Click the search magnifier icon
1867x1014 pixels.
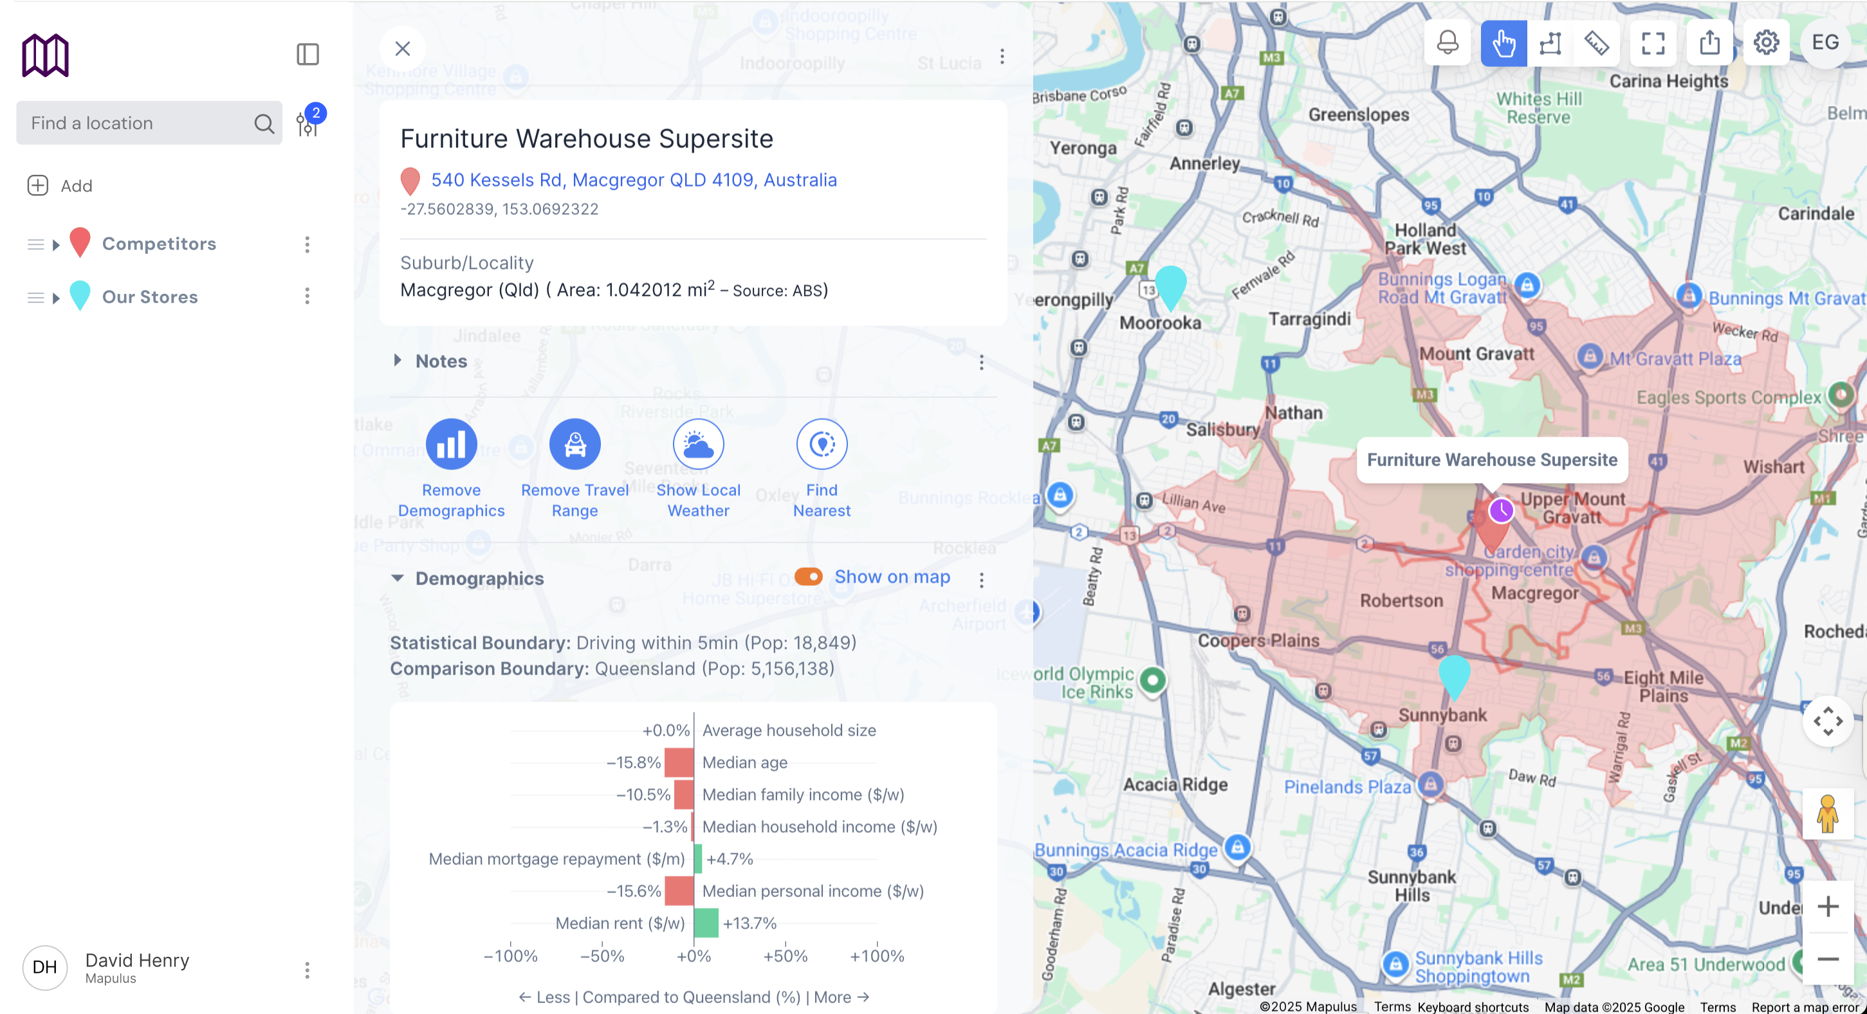point(264,124)
